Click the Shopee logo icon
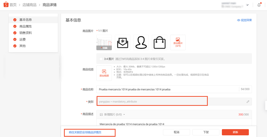Viewport: 267px width, 137px height. pos(6,5)
